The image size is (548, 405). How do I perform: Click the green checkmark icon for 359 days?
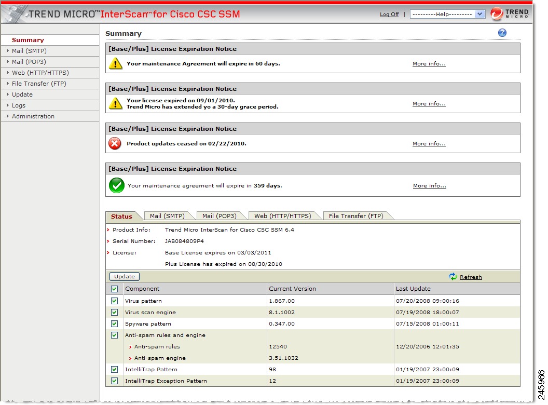point(116,185)
